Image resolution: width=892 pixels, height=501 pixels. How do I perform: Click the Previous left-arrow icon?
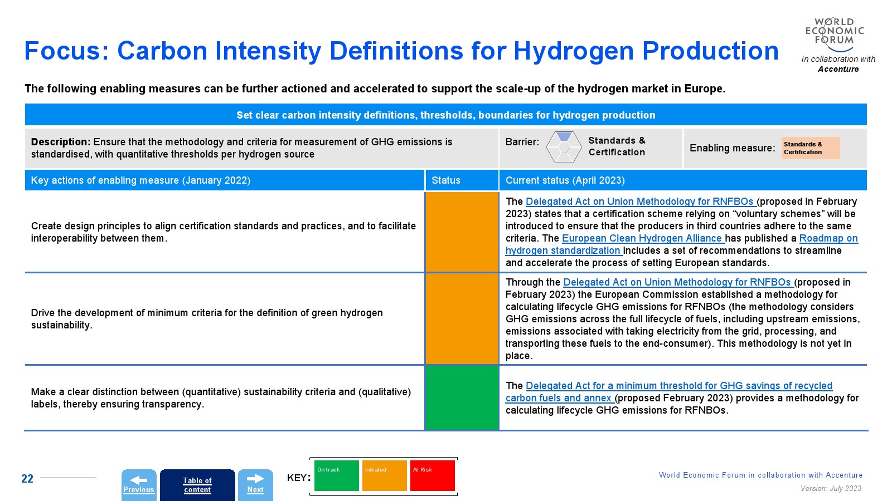[x=138, y=479]
